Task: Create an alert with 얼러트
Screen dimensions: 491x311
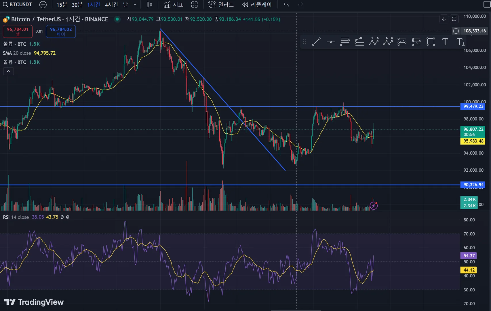Action: [221, 5]
